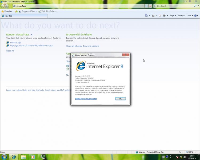Click the Windows Start orb
The image size is (200, 160).
[x=4, y=157]
